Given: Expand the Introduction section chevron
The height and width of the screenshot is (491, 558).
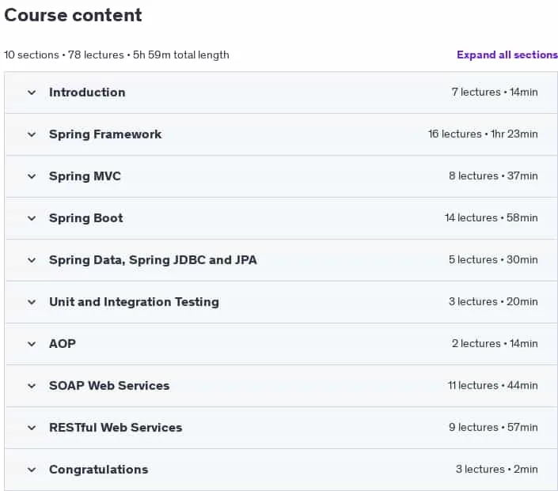Looking at the screenshot, I should [32, 93].
